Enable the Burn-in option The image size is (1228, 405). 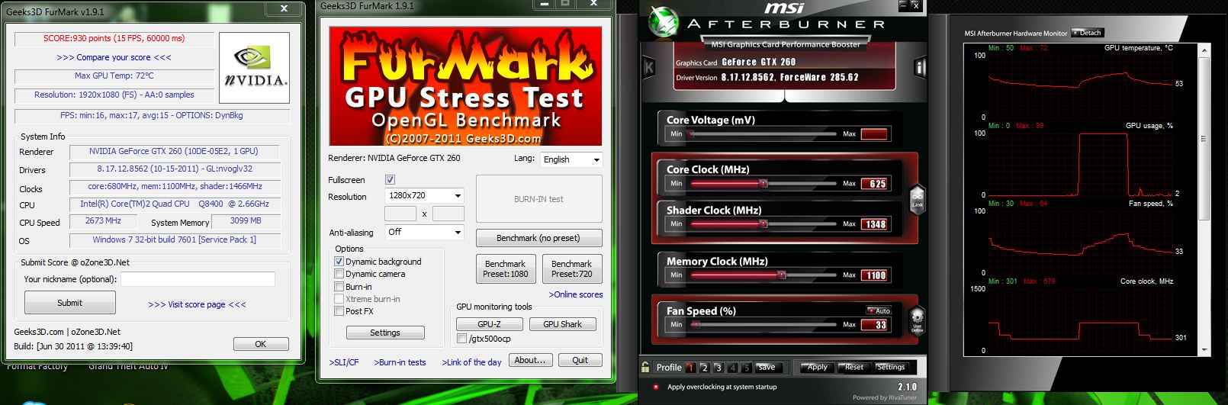click(339, 287)
